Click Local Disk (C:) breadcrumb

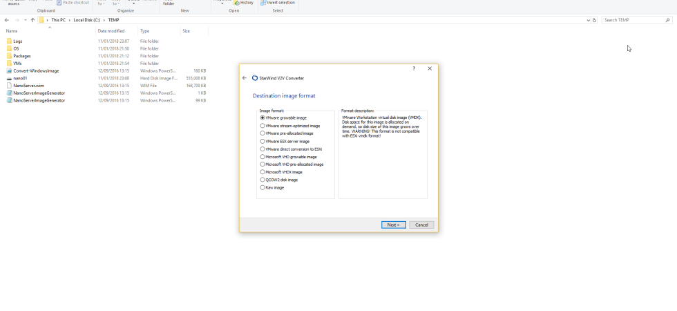[x=87, y=20]
